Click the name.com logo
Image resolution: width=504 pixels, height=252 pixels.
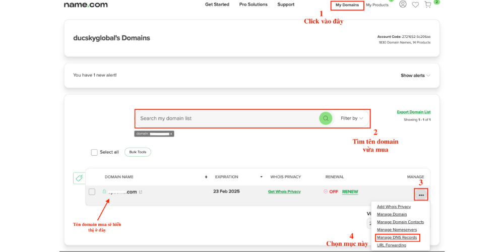[86, 5]
